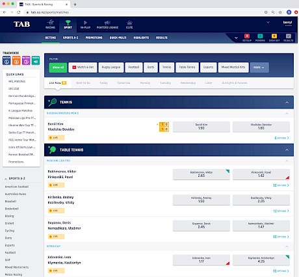Filter by Tennis
Screen dimensions: 299x277
pyautogui.click(x=166, y=68)
